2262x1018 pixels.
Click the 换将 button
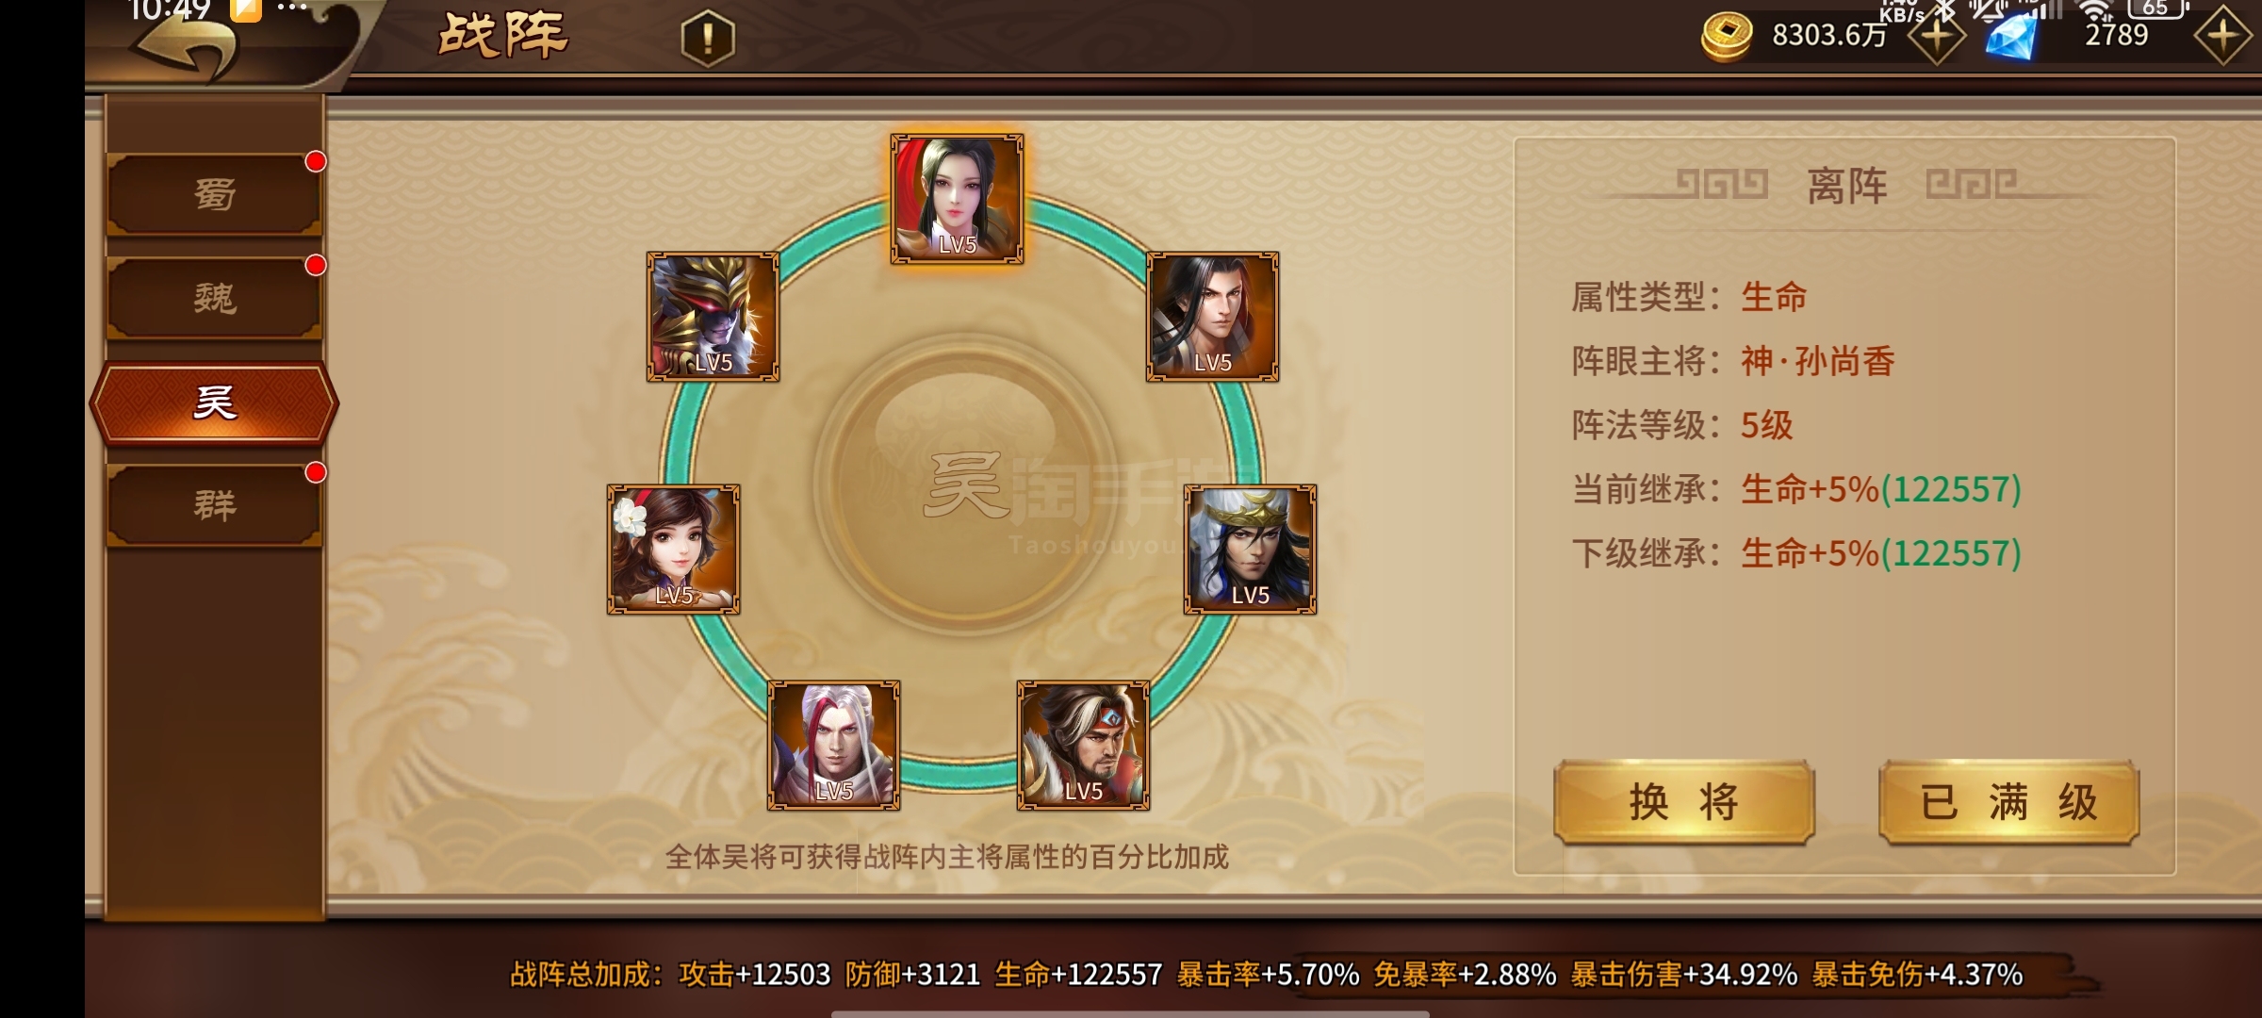1684,802
